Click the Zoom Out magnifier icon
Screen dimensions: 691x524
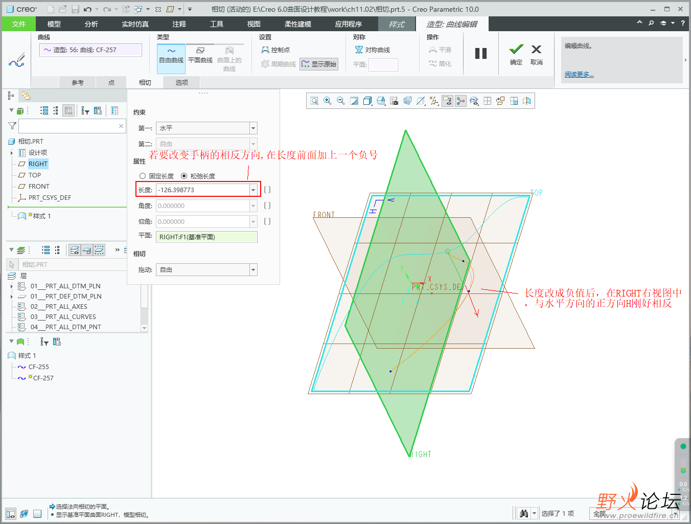[341, 101]
